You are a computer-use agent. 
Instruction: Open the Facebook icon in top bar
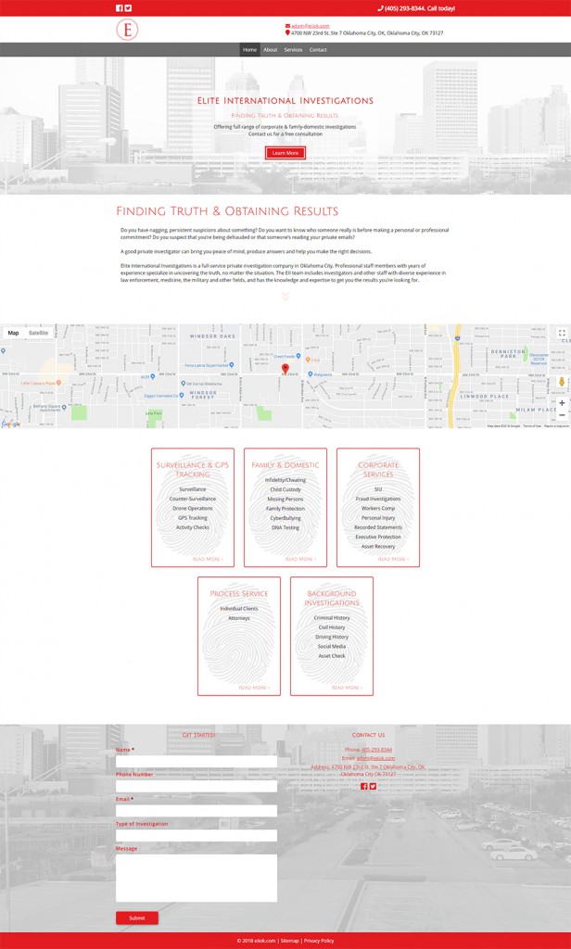pyautogui.click(x=119, y=8)
